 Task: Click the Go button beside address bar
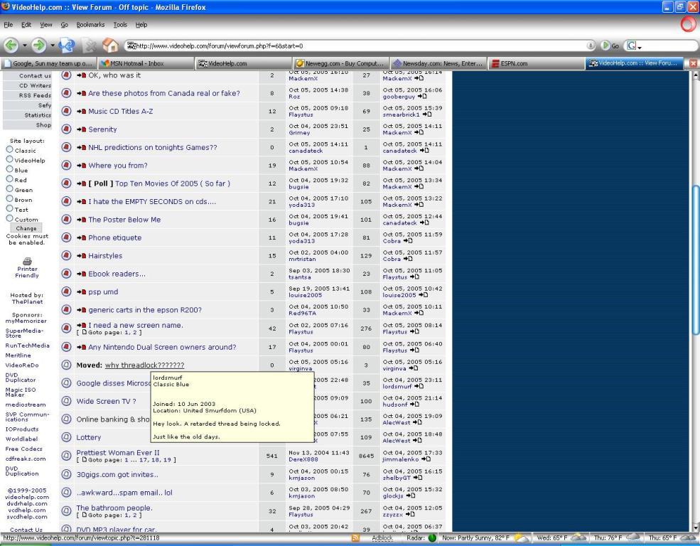pos(610,45)
